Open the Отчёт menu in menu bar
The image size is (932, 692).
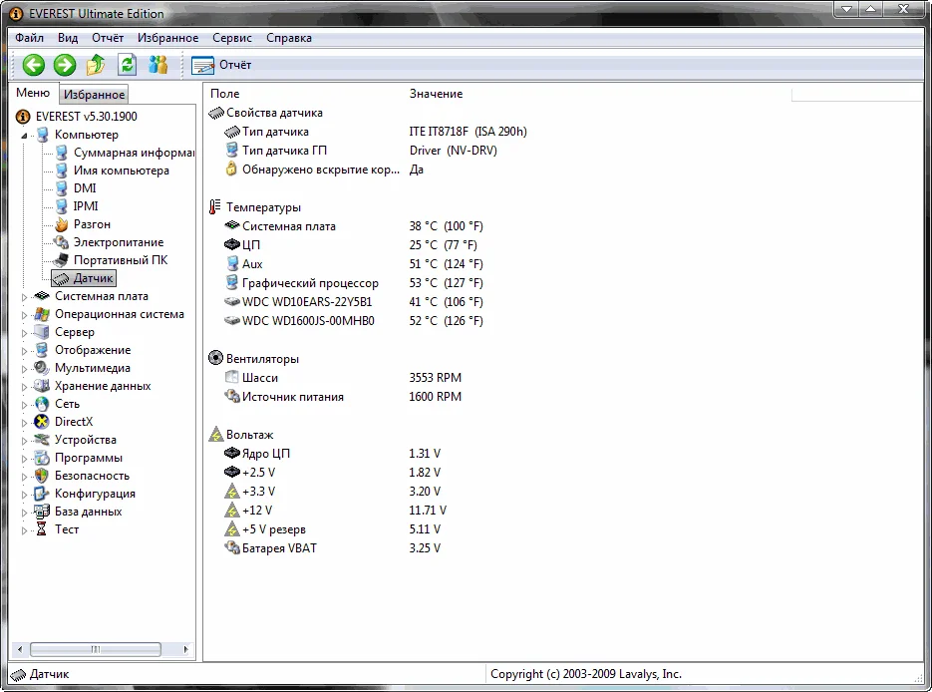coord(108,38)
